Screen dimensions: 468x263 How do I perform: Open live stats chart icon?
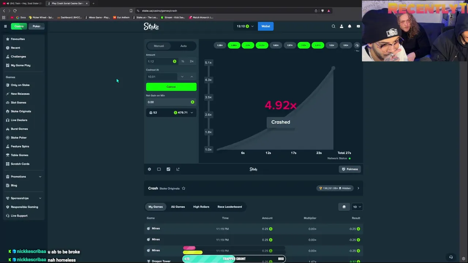click(x=168, y=169)
